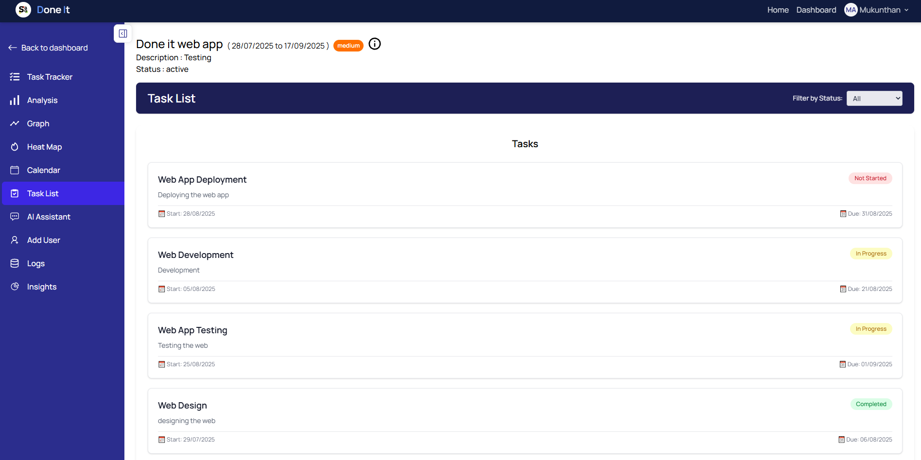
Task: Click the Graph line icon
Action: (15, 123)
